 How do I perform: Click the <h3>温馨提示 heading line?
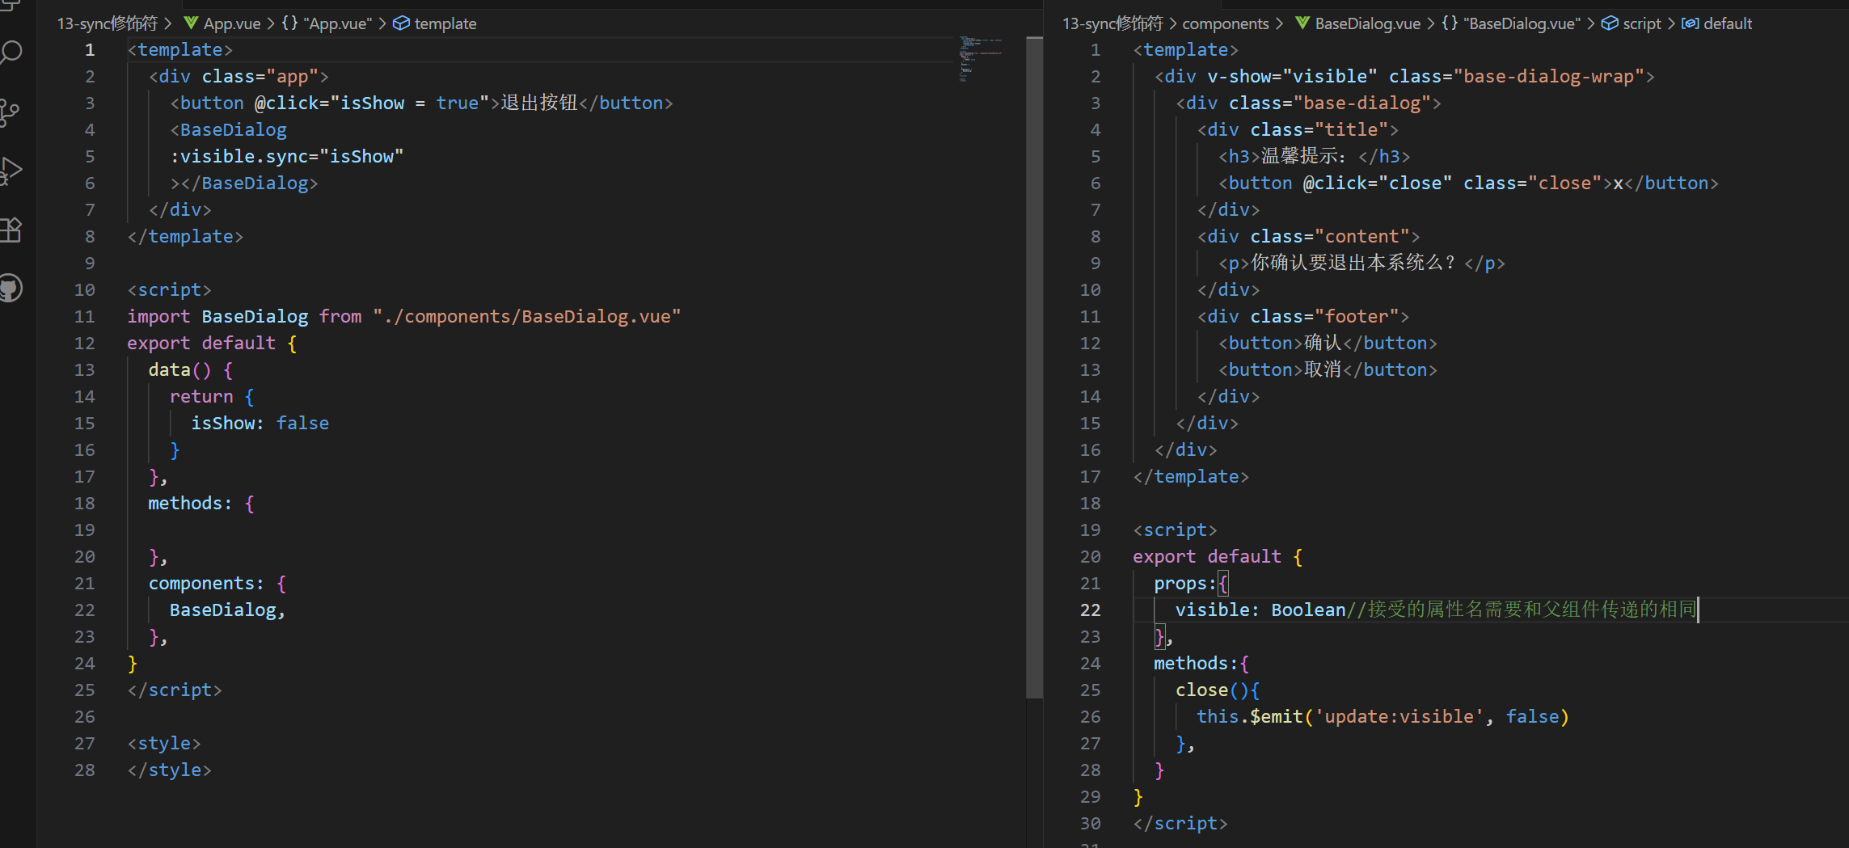point(1315,157)
